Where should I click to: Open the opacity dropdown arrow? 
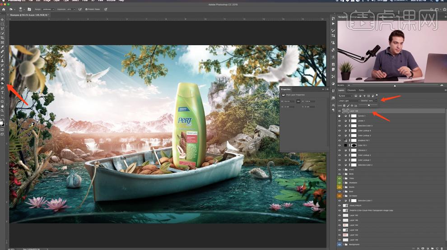(x=376, y=101)
